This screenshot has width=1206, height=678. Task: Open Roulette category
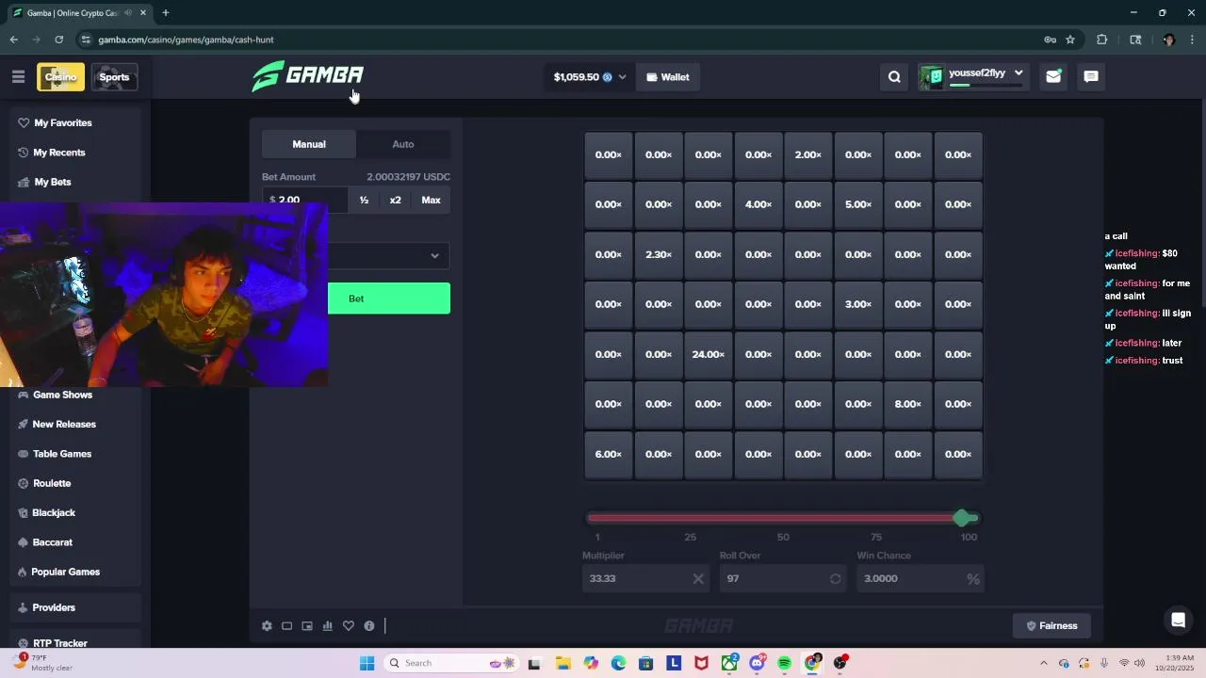[x=73, y=483]
